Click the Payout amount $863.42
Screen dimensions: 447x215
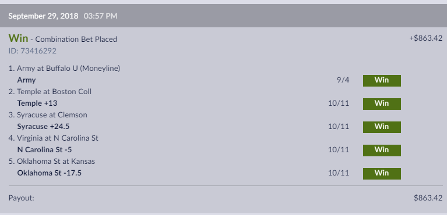point(428,198)
